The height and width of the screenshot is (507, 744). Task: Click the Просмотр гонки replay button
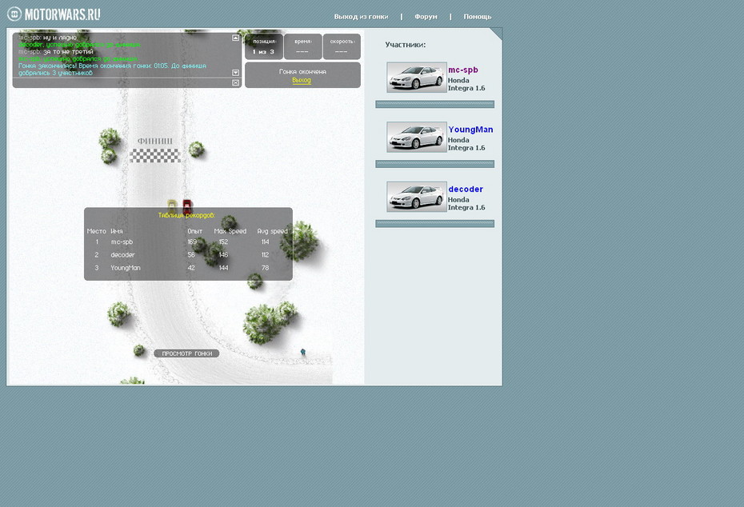(186, 353)
